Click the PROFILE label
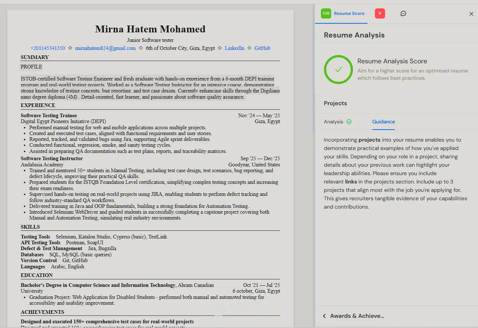 31,67
